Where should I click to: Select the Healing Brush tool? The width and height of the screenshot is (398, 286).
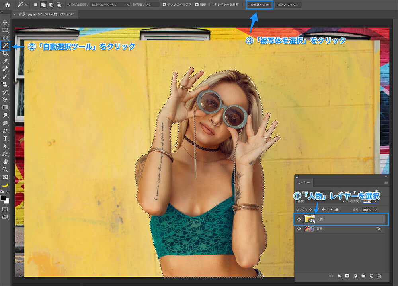[x=5, y=69]
